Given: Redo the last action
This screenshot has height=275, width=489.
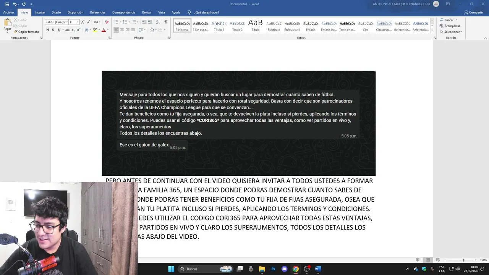Looking at the screenshot, I should coord(24,4).
